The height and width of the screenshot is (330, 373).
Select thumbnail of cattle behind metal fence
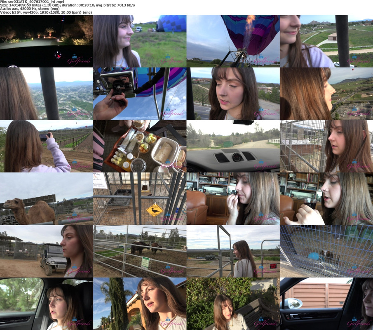pos(140,251)
